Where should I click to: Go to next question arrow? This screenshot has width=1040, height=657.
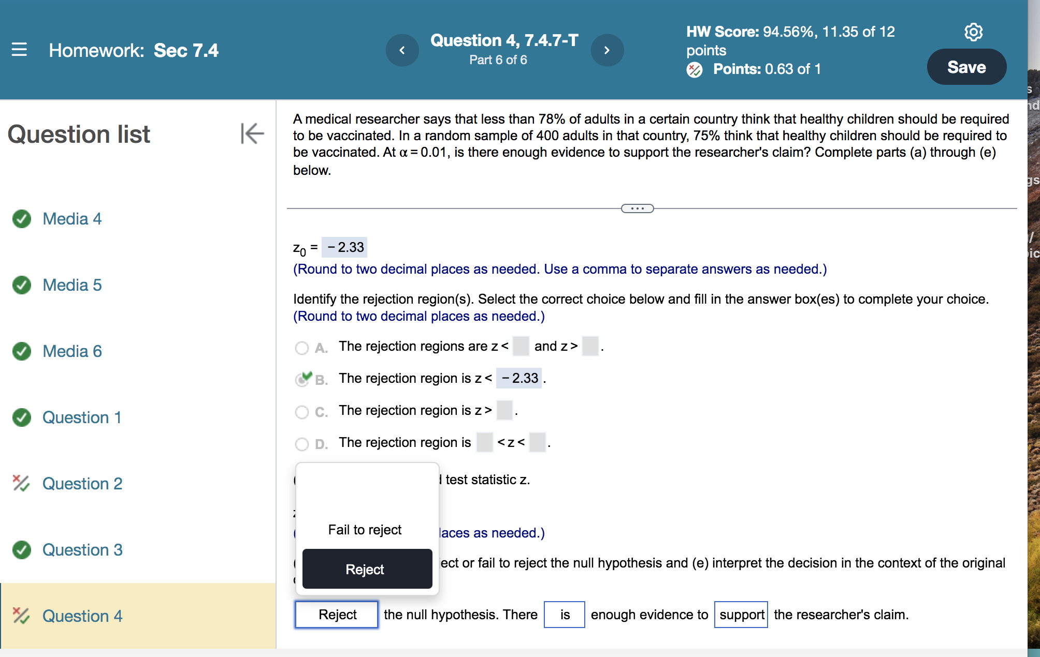pyautogui.click(x=606, y=50)
